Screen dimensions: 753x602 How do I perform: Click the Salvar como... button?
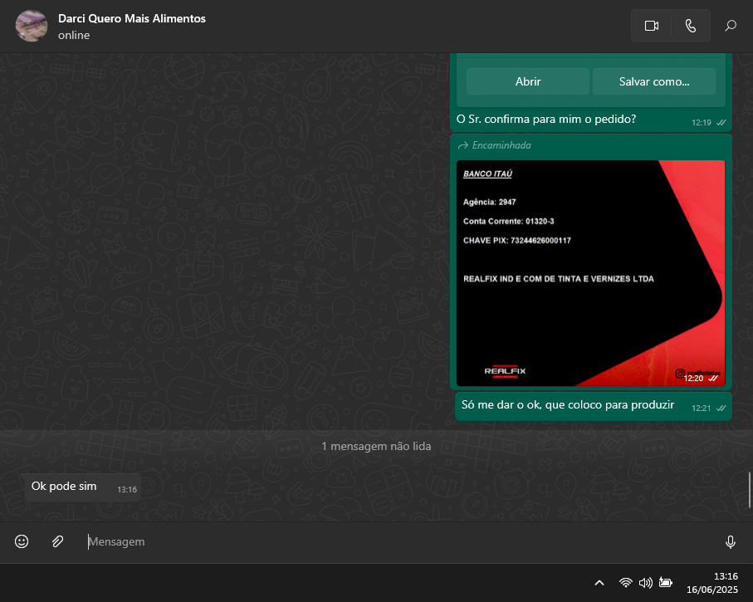tap(653, 81)
